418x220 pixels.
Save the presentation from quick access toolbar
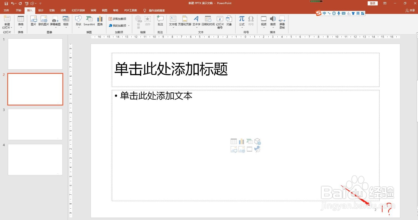click(6, 3)
